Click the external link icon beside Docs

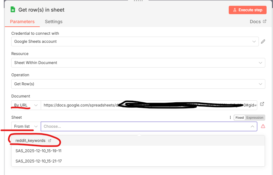(x=265, y=22)
